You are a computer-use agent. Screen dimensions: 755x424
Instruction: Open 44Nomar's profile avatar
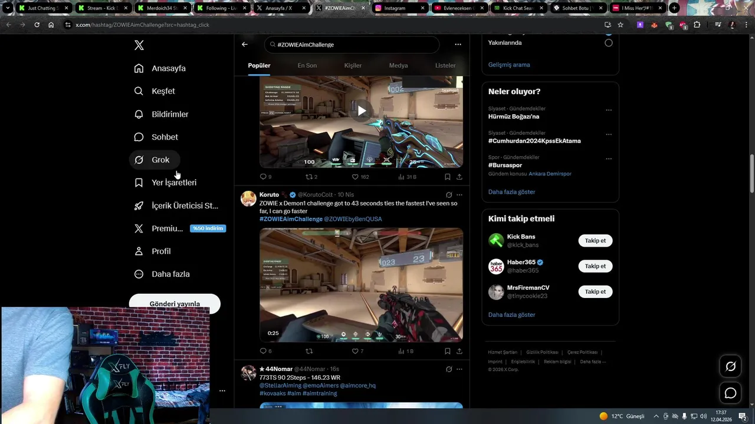(248, 373)
